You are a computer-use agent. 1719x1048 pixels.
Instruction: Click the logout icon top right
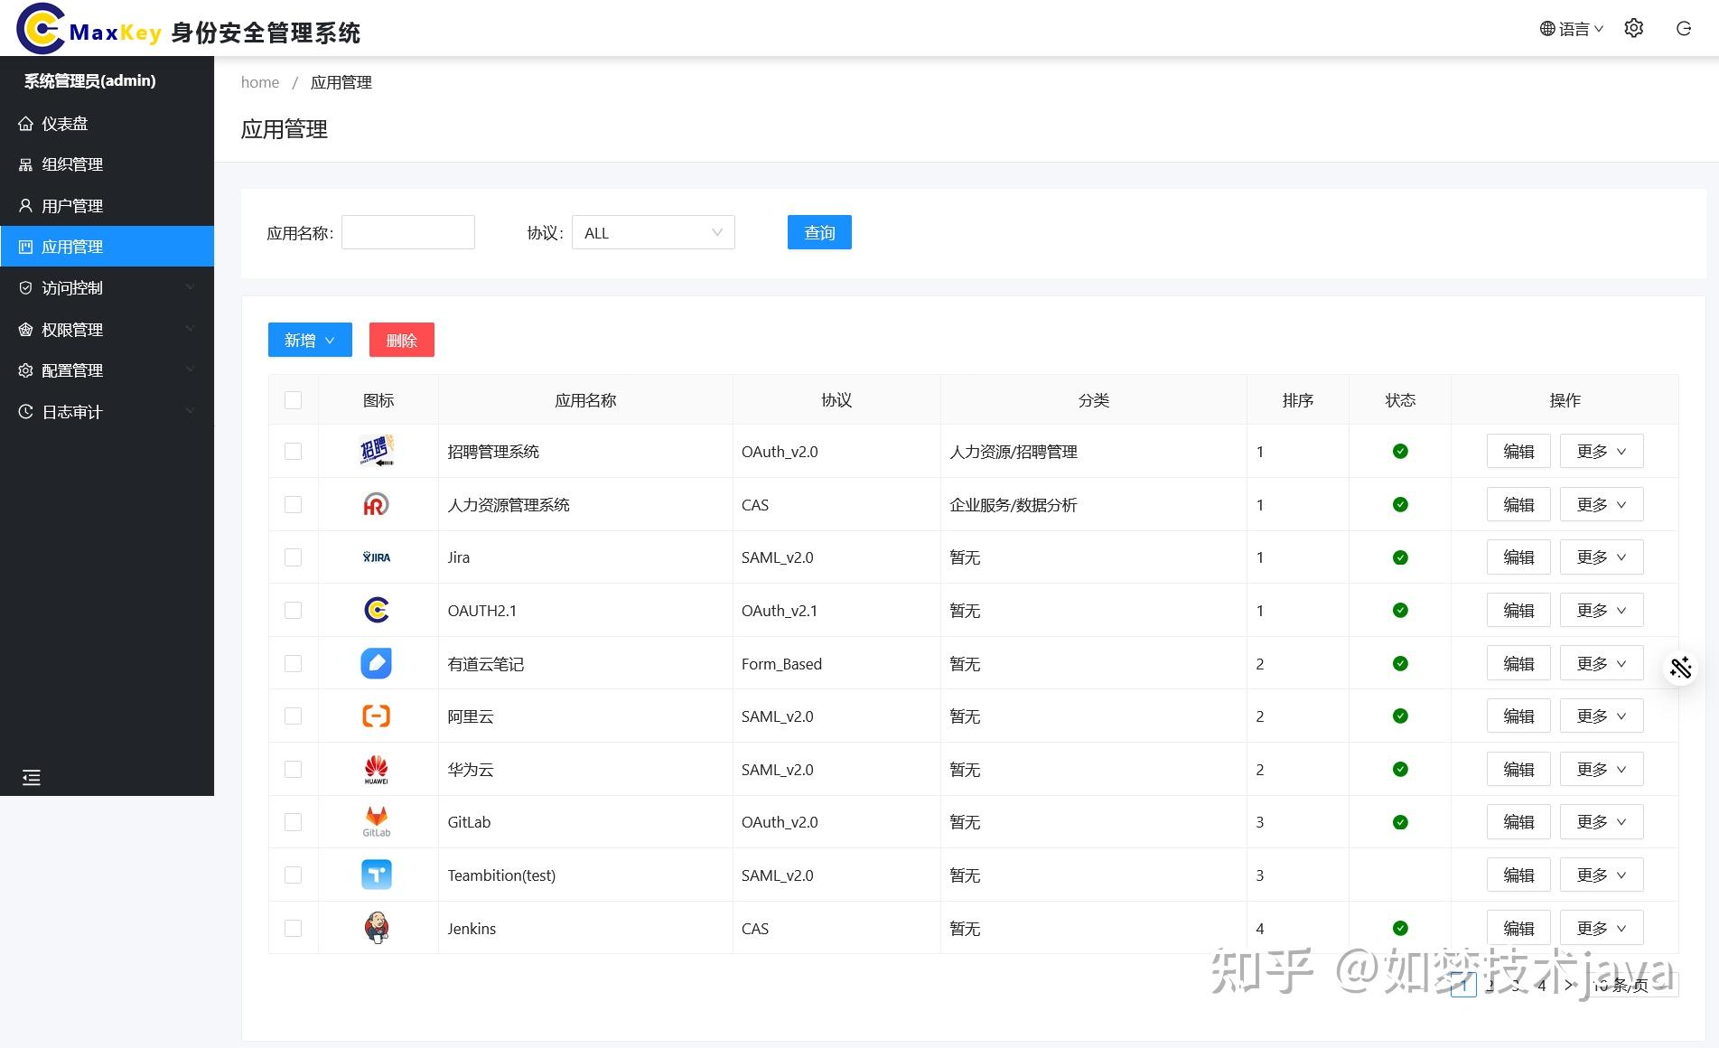tap(1683, 28)
